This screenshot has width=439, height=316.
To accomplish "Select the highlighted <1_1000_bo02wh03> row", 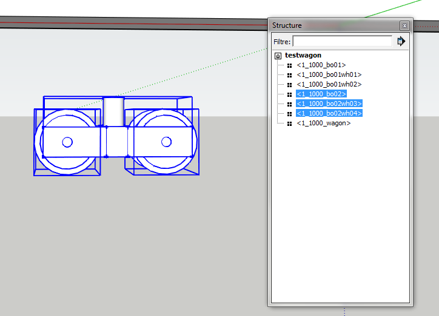I will point(329,104).
